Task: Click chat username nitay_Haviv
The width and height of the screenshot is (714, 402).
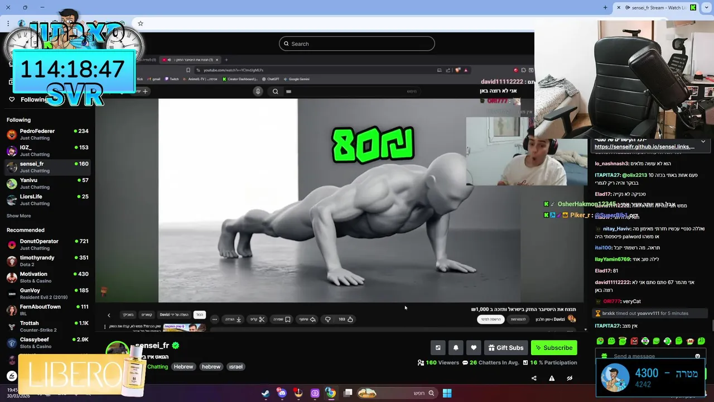Action: (x=616, y=228)
